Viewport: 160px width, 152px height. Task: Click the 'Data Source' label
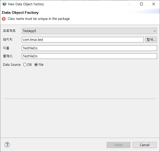[x=12, y=65]
